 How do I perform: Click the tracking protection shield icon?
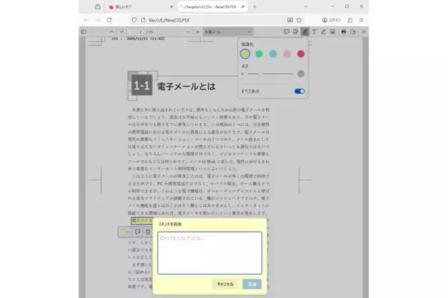(134, 20)
